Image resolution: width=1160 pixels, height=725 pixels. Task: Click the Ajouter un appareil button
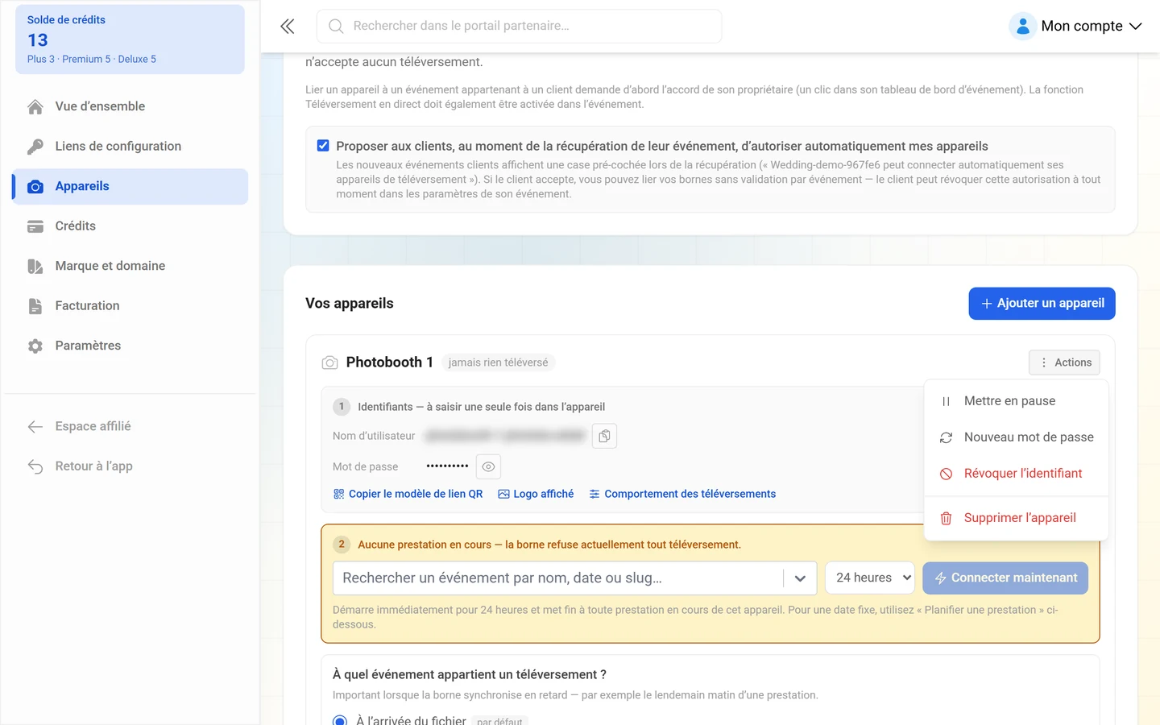point(1042,304)
